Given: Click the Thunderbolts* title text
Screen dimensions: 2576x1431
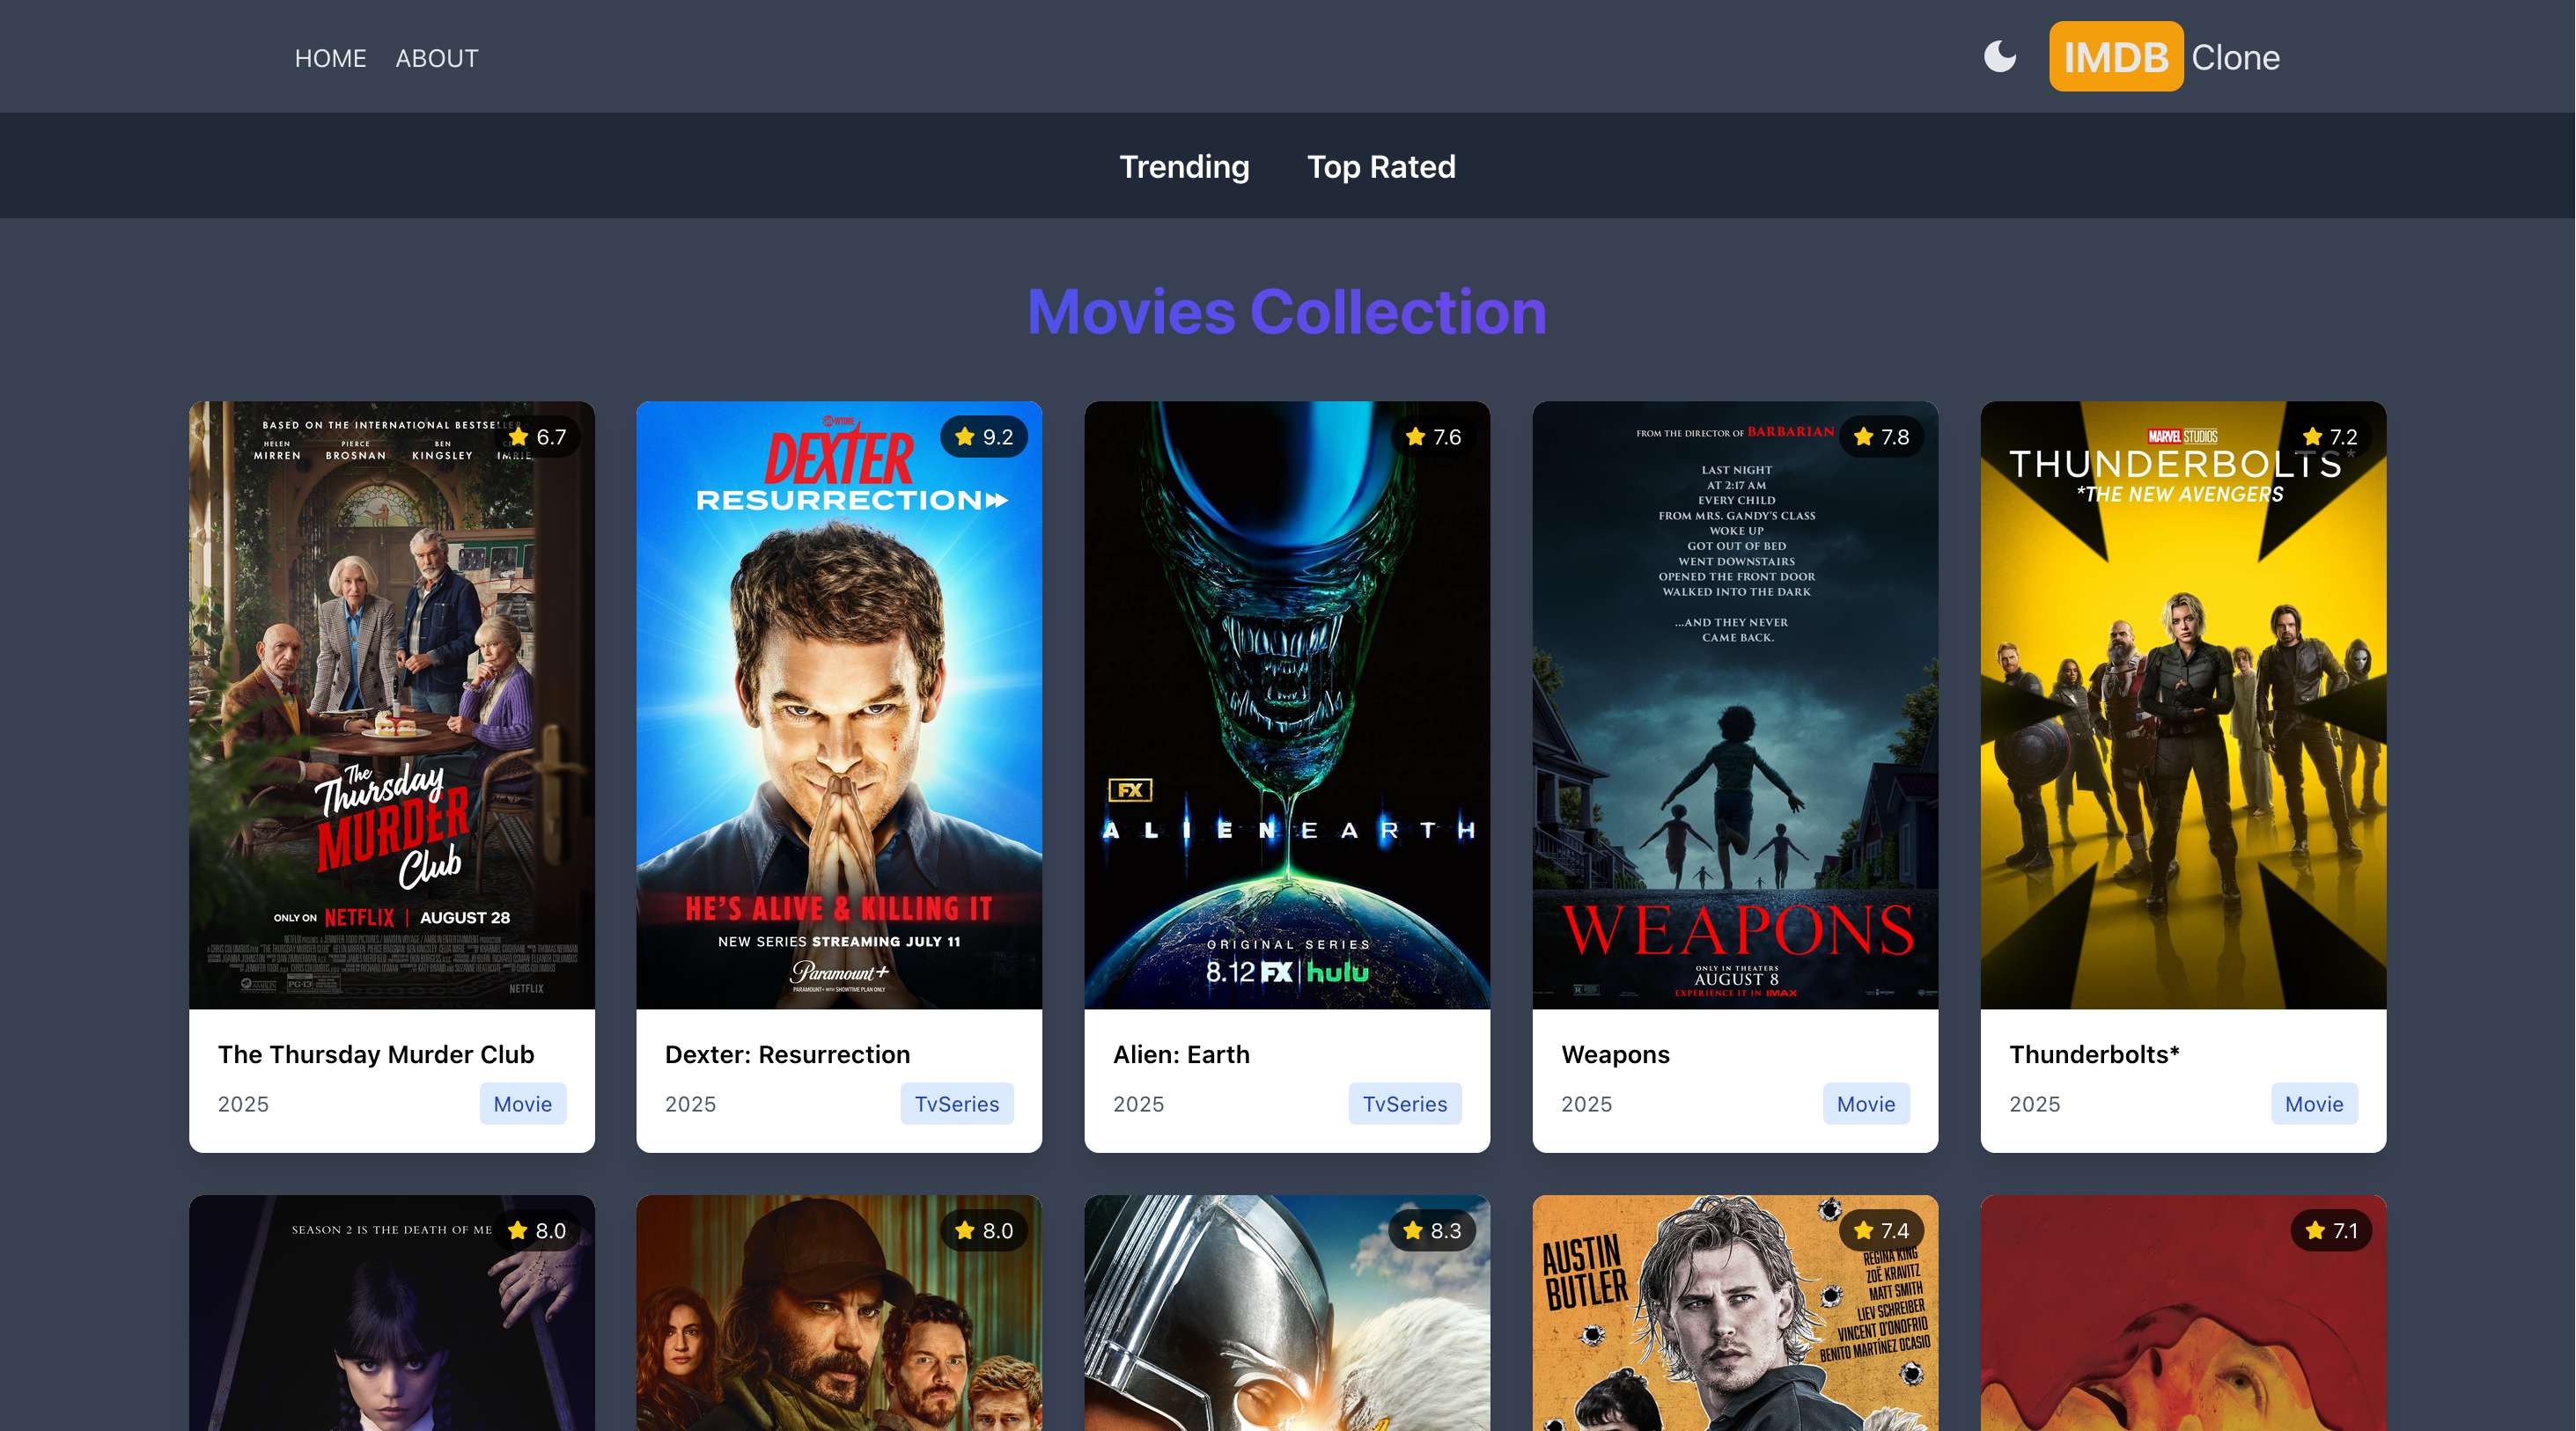Looking at the screenshot, I should [x=2094, y=1054].
